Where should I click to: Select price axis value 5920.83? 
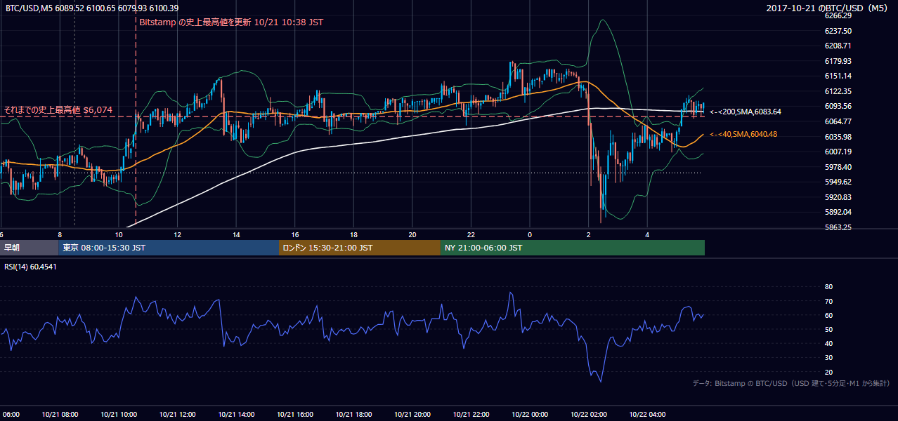pyautogui.click(x=838, y=197)
